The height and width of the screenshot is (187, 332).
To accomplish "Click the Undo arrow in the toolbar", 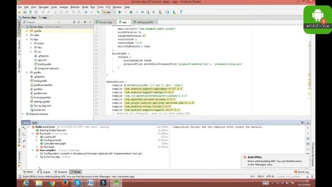I will [43, 12].
